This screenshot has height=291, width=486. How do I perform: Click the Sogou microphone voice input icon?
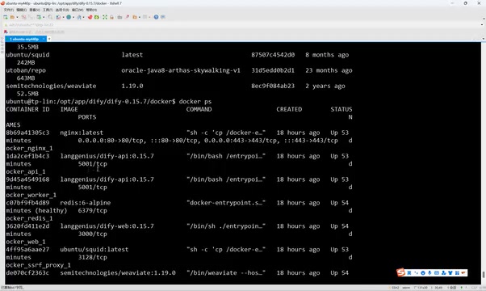429,272
